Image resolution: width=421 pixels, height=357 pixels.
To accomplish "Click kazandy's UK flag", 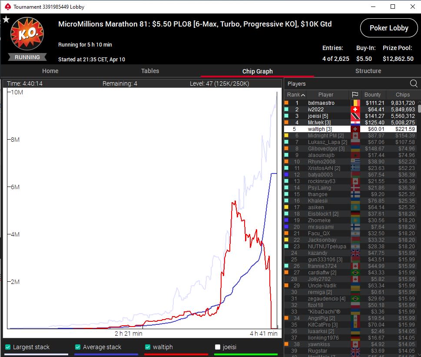I will click(355, 253).
